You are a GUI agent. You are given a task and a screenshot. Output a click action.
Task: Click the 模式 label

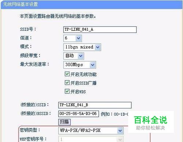point(26,46)
